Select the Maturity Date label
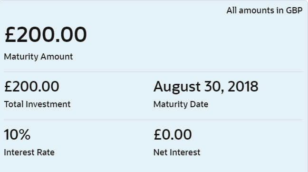 coord(181,104)
